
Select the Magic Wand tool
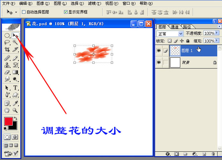15,42
